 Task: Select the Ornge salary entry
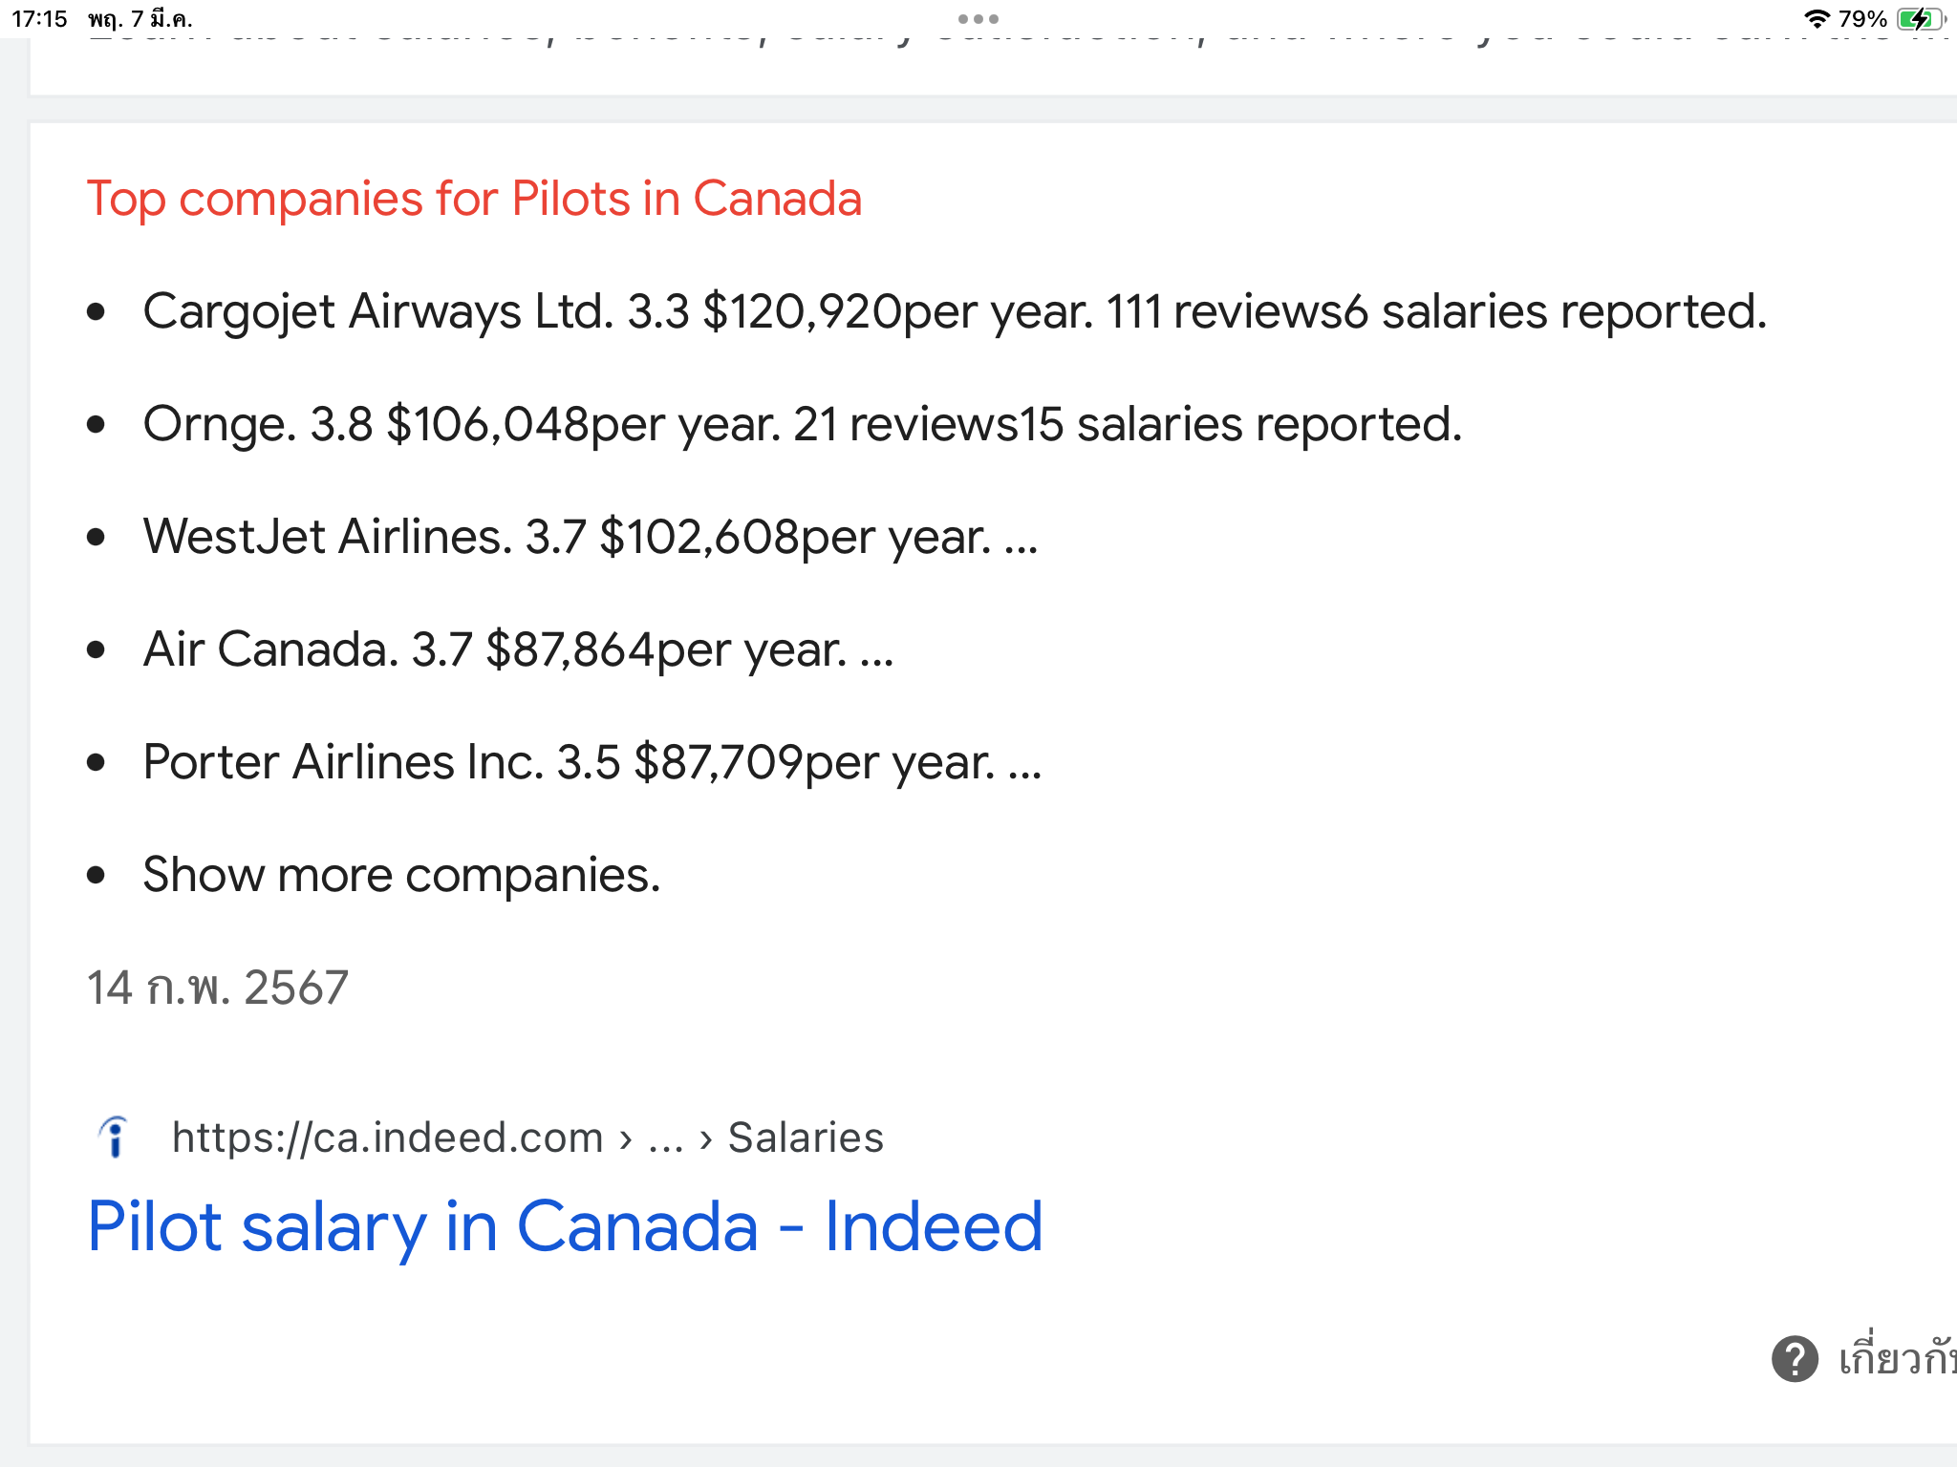click(x=801, y=424)
